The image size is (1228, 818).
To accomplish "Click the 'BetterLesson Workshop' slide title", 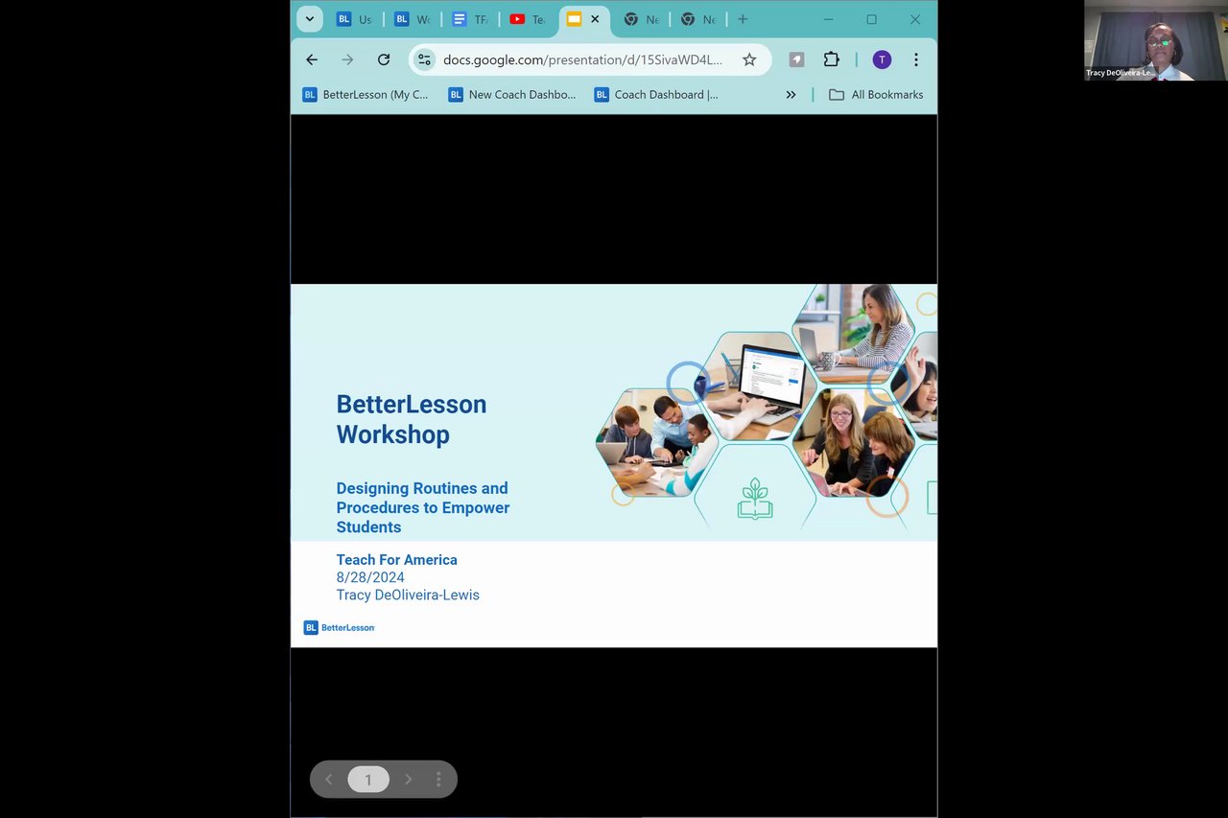I will point(412,419).
